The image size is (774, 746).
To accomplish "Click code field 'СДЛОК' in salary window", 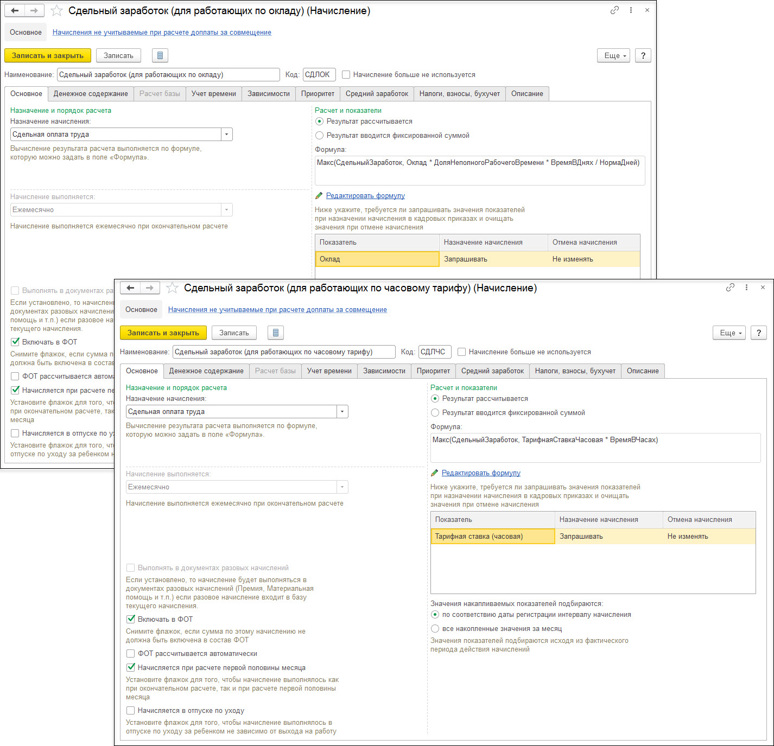I will [319, 75].
